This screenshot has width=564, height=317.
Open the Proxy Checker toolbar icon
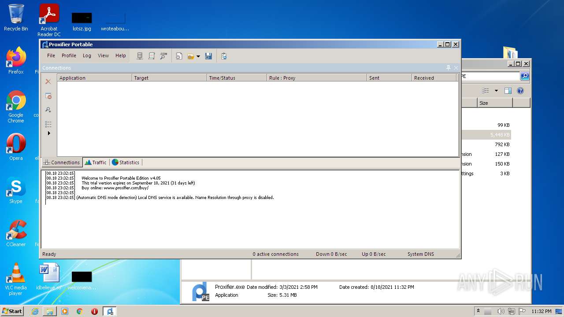coord(224,56)
